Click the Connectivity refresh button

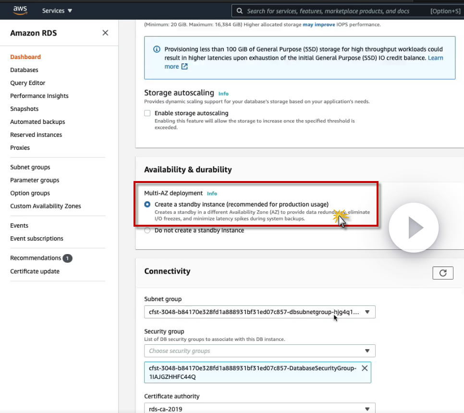443,273
